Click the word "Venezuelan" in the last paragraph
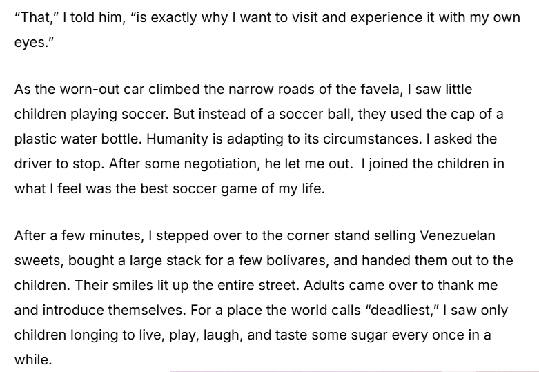The width and height of the screenshot is (539, 372). point(458,235)
